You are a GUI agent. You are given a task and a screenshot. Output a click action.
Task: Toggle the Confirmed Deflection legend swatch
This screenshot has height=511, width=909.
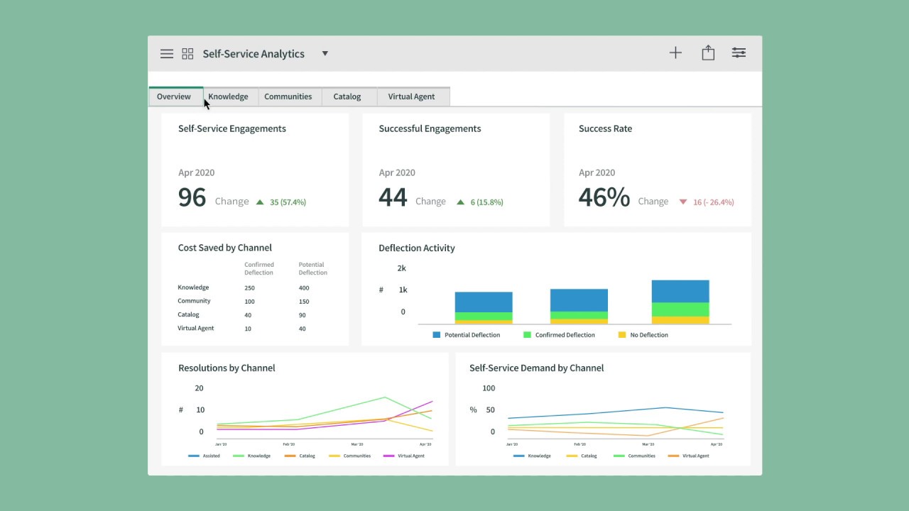(x=527, y=334)
